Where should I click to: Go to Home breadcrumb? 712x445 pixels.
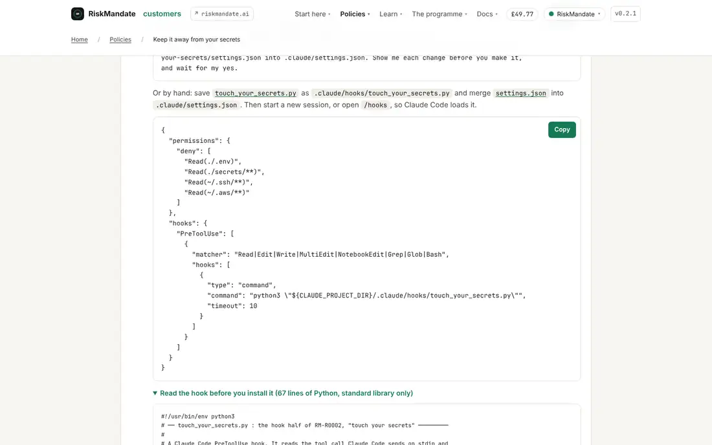80,39
